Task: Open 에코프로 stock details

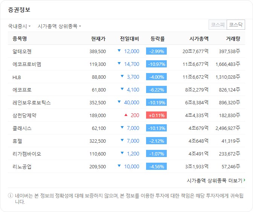Action: click(x=22, y=90)
